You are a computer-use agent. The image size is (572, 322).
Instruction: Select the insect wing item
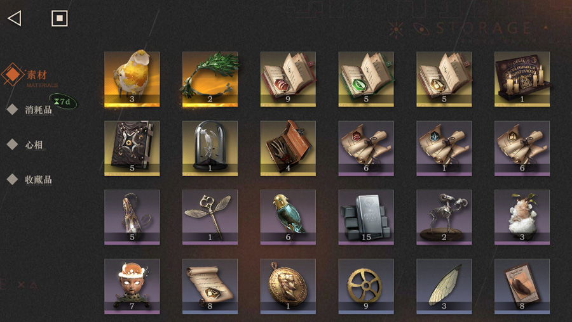pos(444,287)
